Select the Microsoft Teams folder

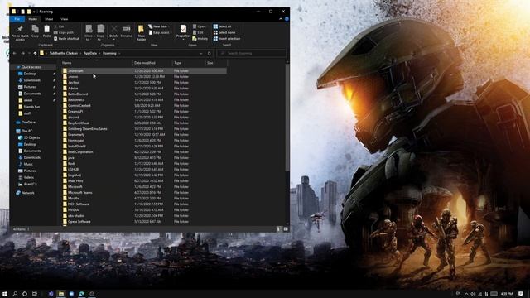pyautogui.click(x=80, y=193)
